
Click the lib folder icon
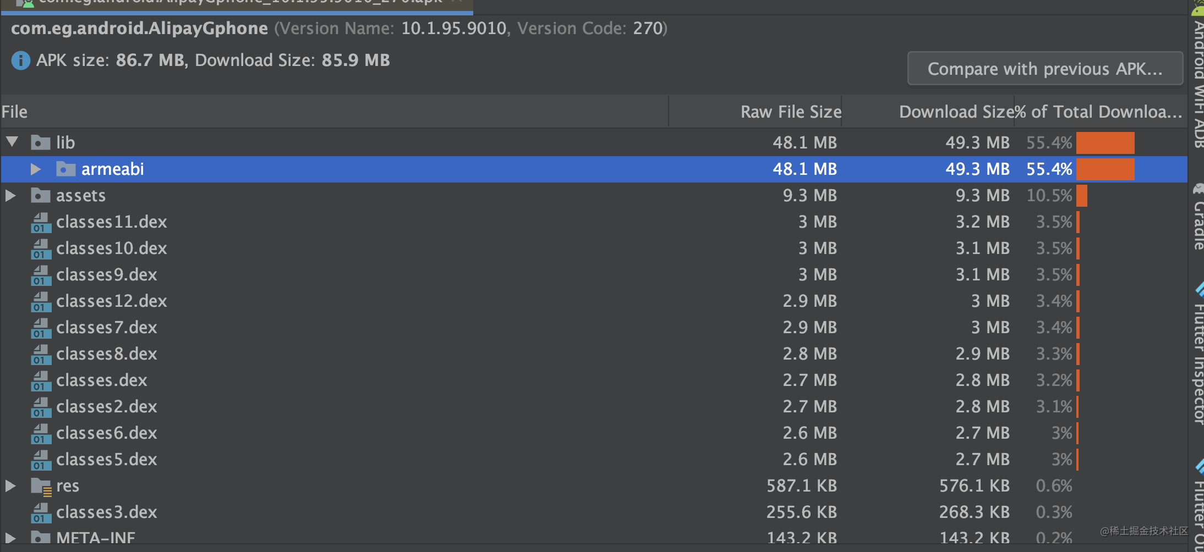pyautogui.click(x=41, y=142)
